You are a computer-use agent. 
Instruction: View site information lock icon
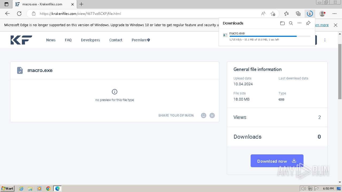[34, 14]
